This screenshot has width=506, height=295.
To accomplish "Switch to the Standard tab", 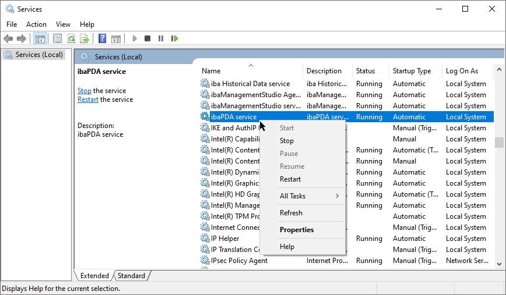I will [132, 276].
